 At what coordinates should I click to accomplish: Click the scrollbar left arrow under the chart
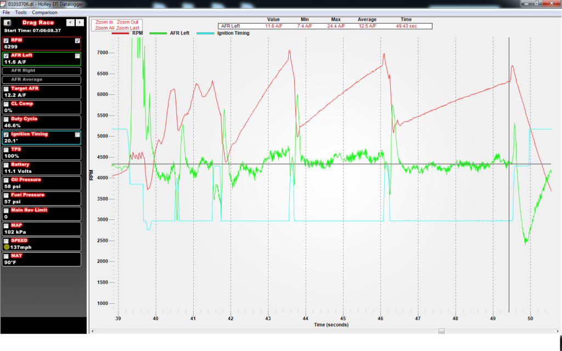92,331
